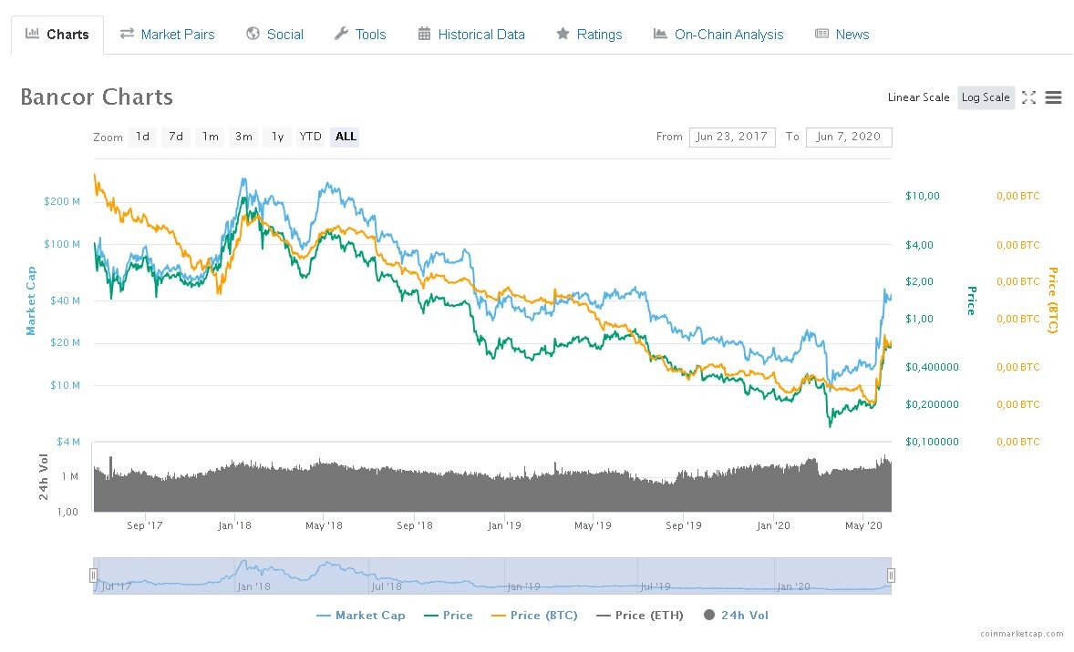Image resolution: width=1074 pixels, height=652 pixels.
Task: Open the News tab
Action: 842,35
